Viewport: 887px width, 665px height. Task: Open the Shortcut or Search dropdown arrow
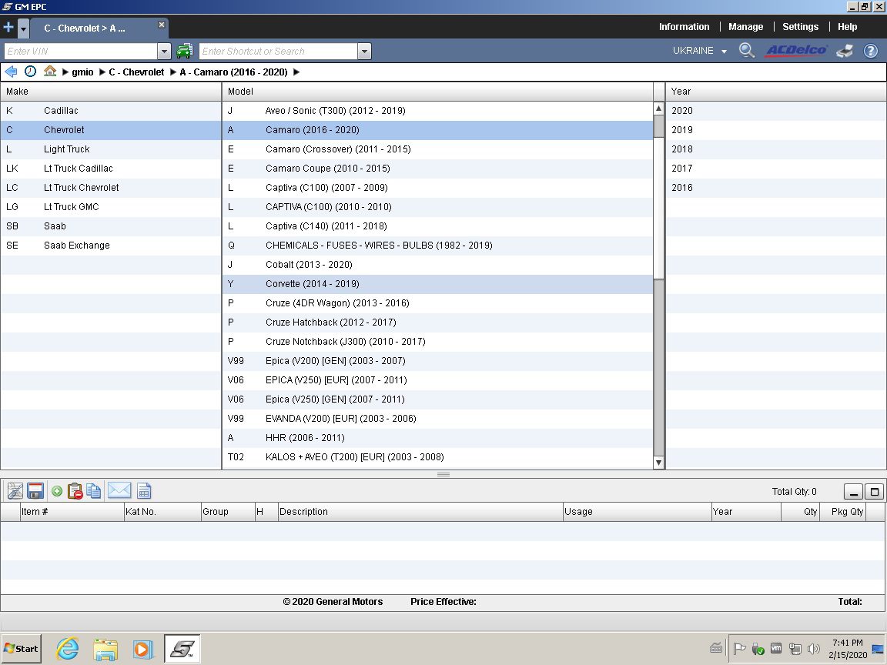point(364,52)
